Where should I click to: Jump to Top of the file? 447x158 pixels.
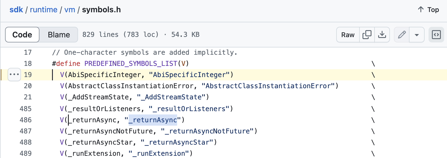click(428, 10)
